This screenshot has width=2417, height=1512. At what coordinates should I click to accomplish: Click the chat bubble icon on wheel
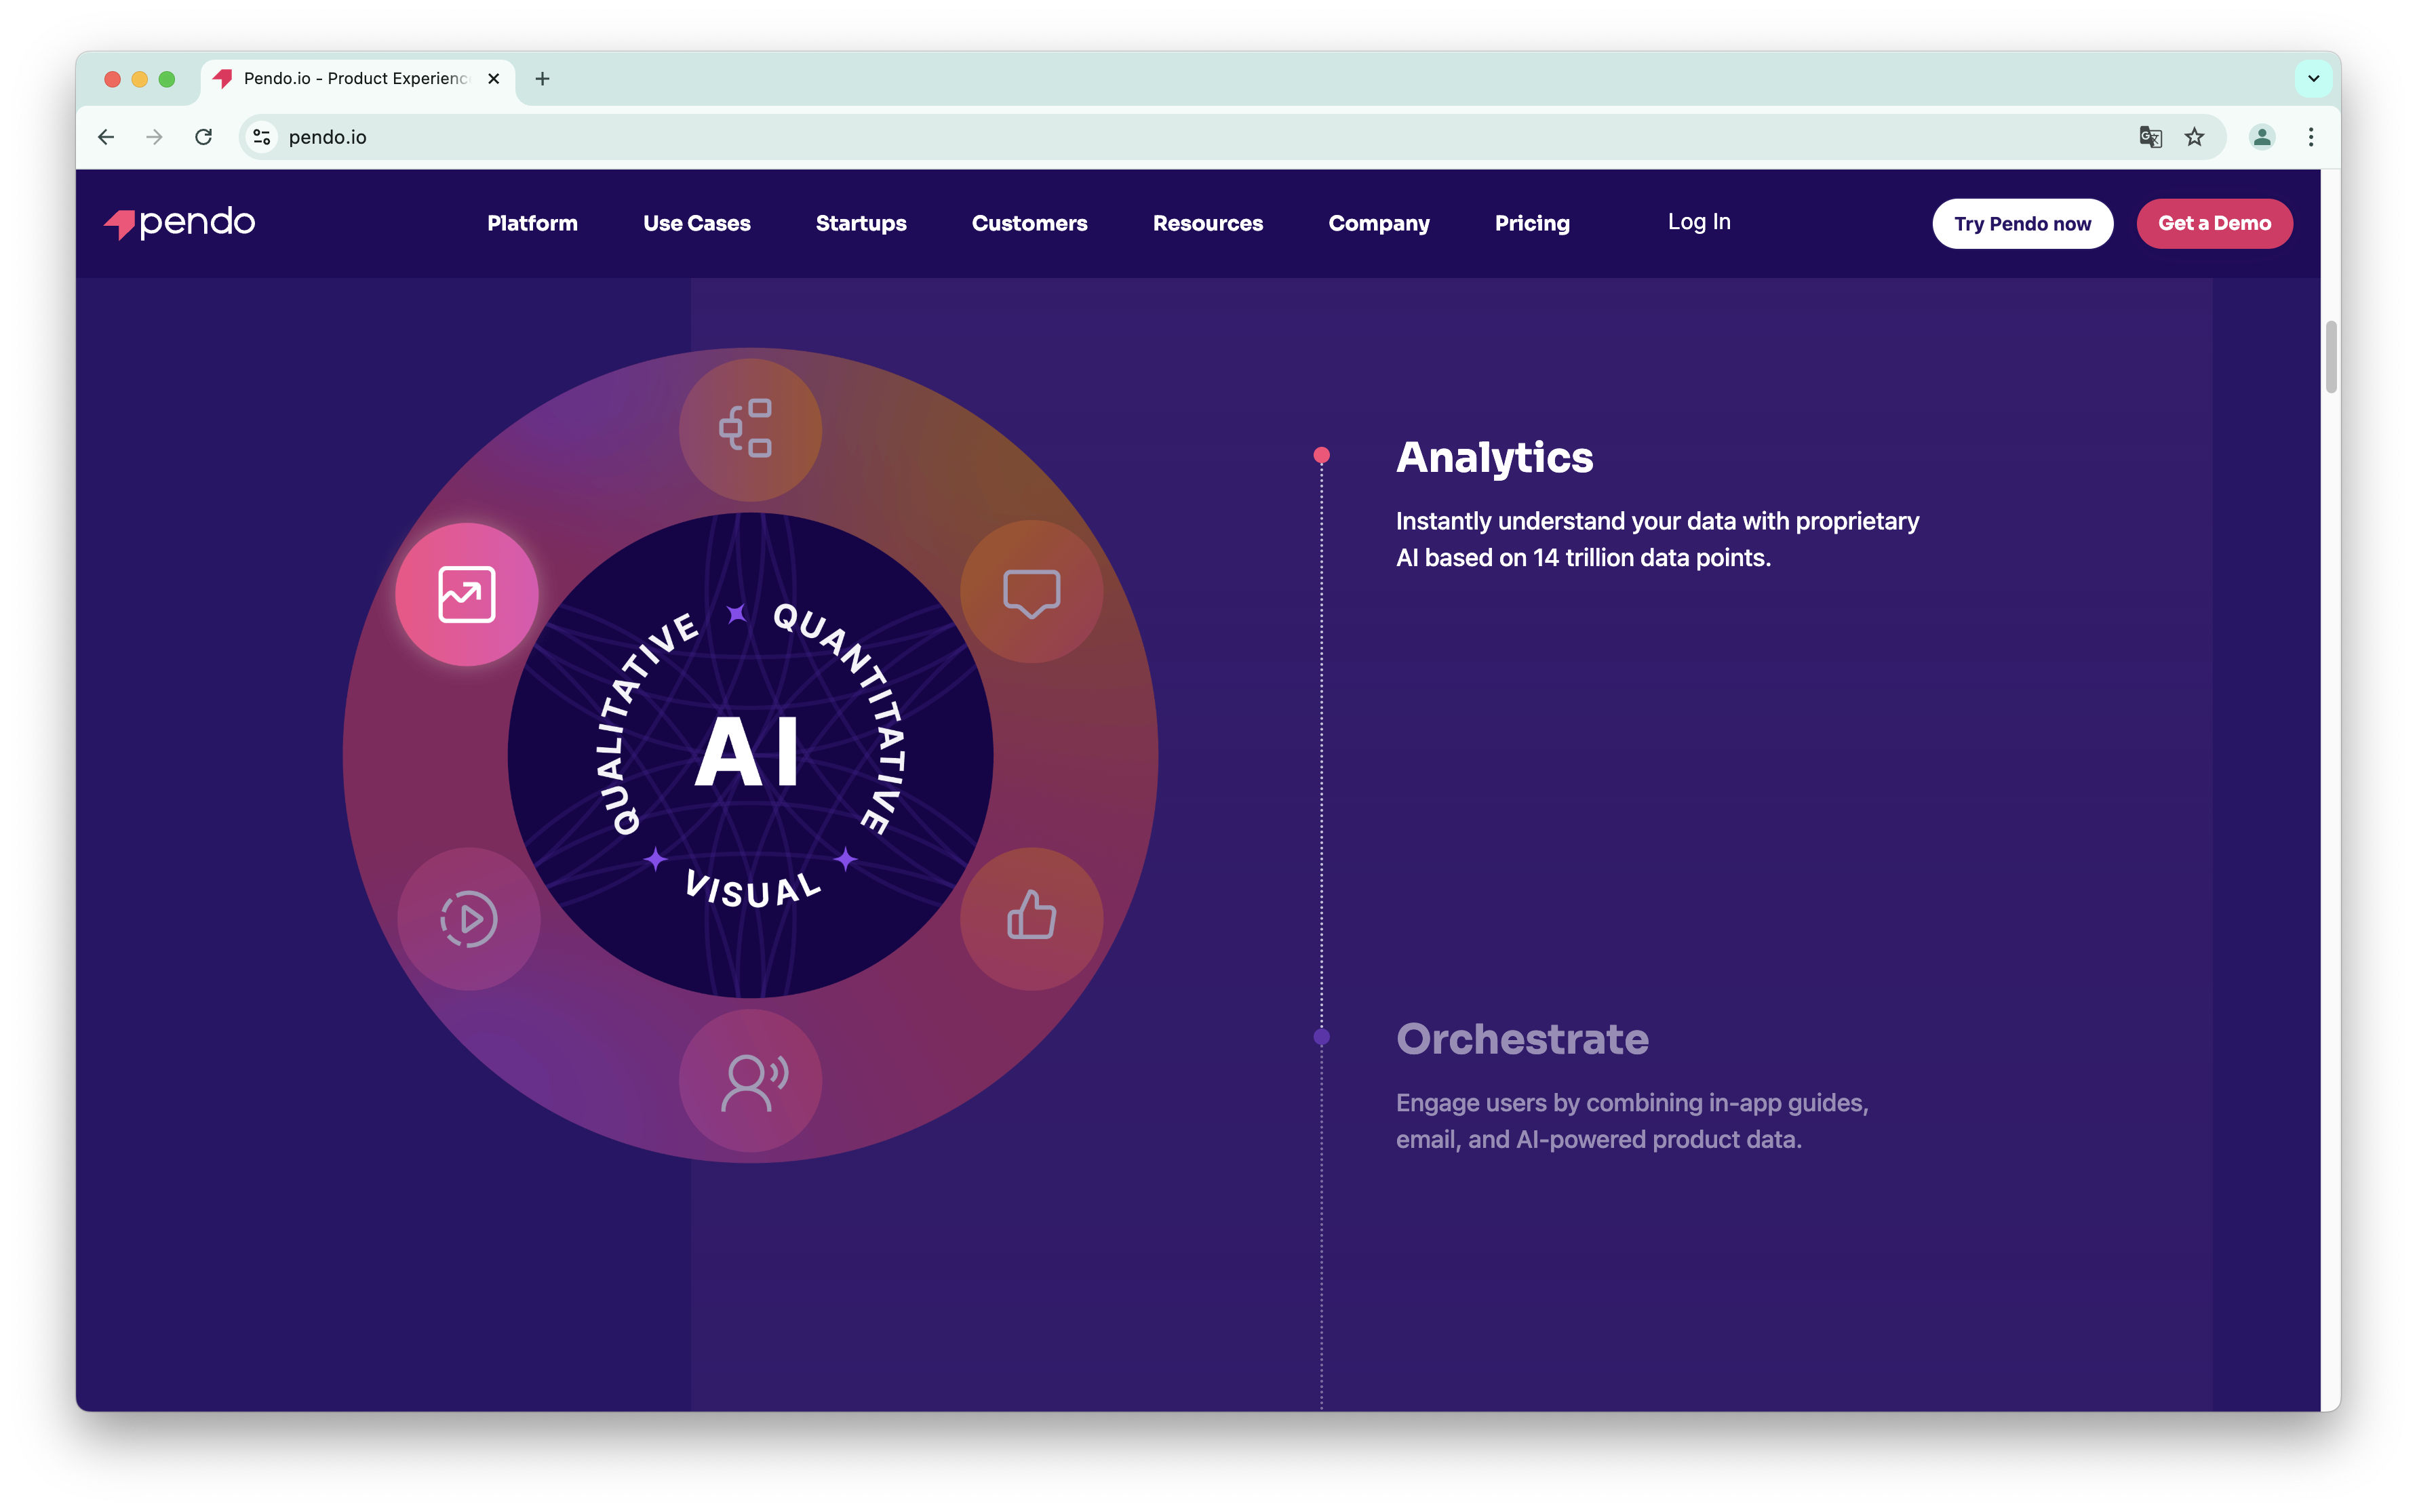click(1031, 593)
